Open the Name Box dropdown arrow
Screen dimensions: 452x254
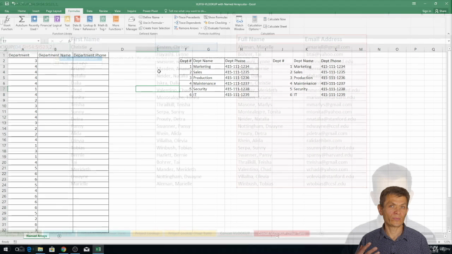pos(38,41)
